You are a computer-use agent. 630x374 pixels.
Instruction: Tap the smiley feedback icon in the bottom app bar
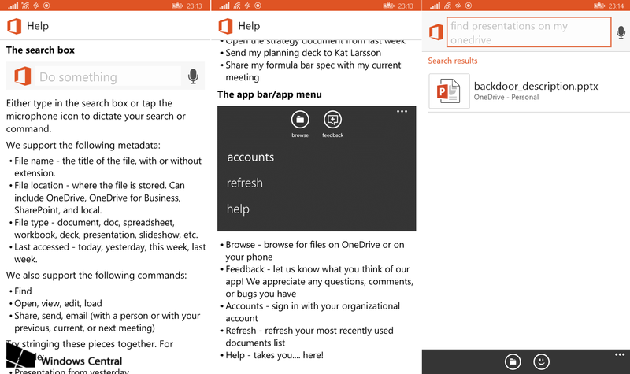tap(541, 361)
